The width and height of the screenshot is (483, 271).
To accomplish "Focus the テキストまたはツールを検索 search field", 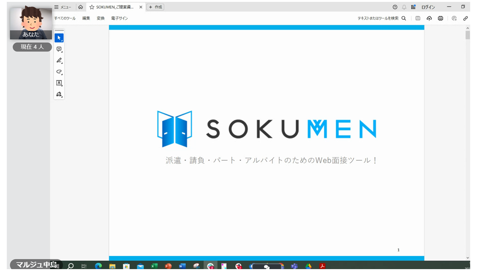I will pyautogui.click(x=378, y=18).
